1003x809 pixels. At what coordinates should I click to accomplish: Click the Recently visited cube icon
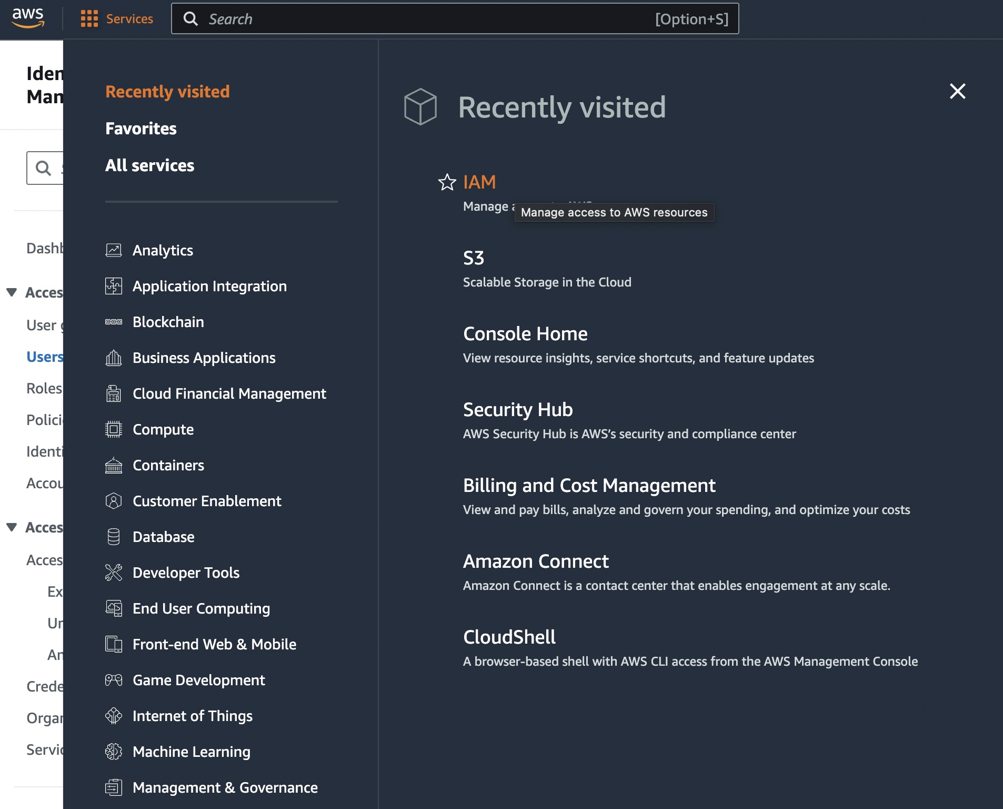(420, 107)
